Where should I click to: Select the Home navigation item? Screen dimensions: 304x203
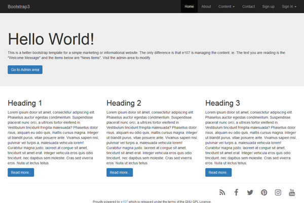point(189,7)
